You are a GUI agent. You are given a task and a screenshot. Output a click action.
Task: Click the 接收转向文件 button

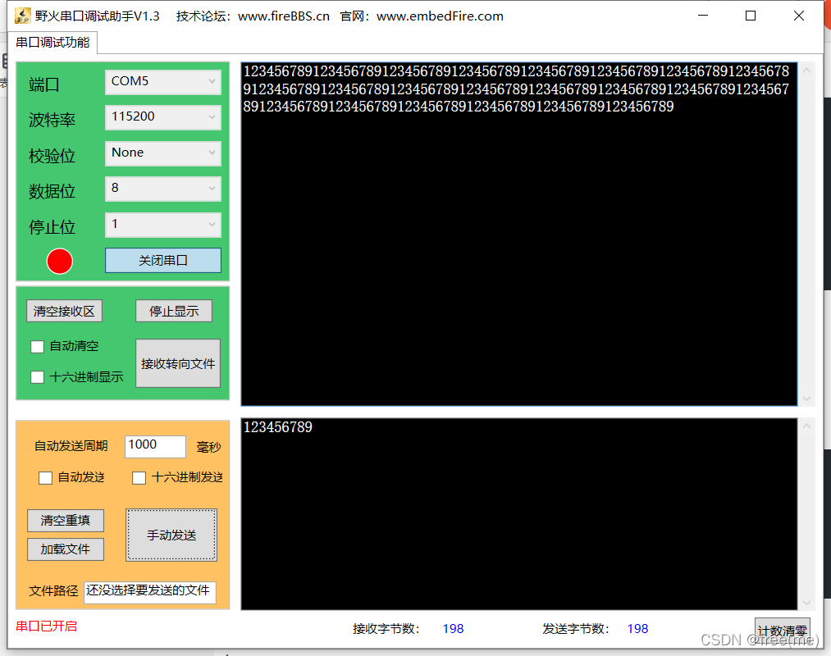pyautogui.click(x=178, y=363)
